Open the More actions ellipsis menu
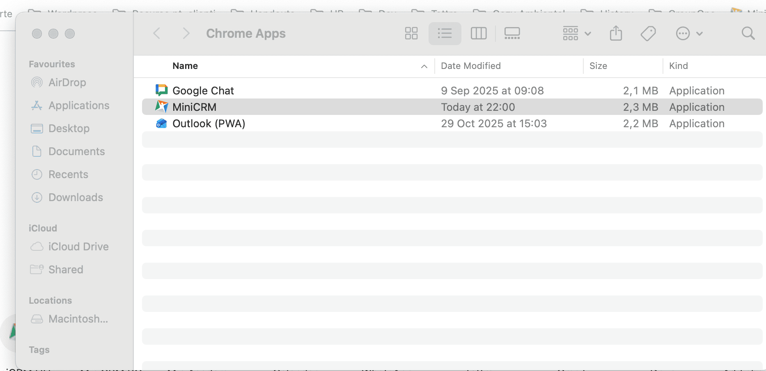Screen dimensions: 766x371 click(x=689, y=33)
